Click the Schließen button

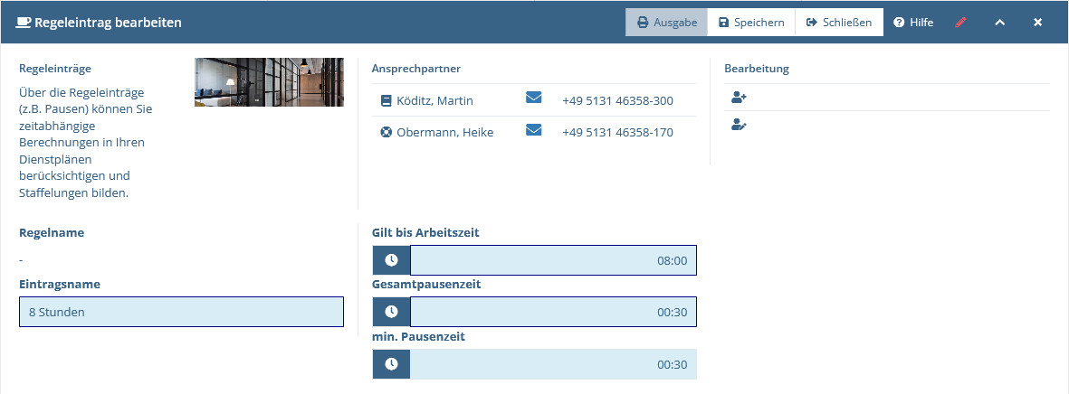(839, 23)
